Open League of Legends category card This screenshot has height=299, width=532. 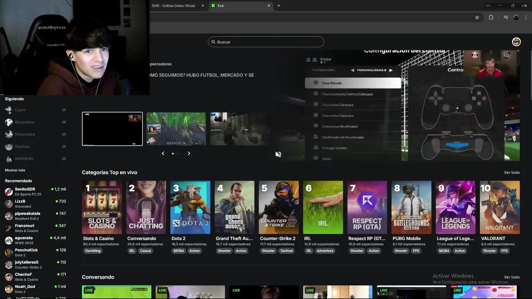(x=456, y=207)
